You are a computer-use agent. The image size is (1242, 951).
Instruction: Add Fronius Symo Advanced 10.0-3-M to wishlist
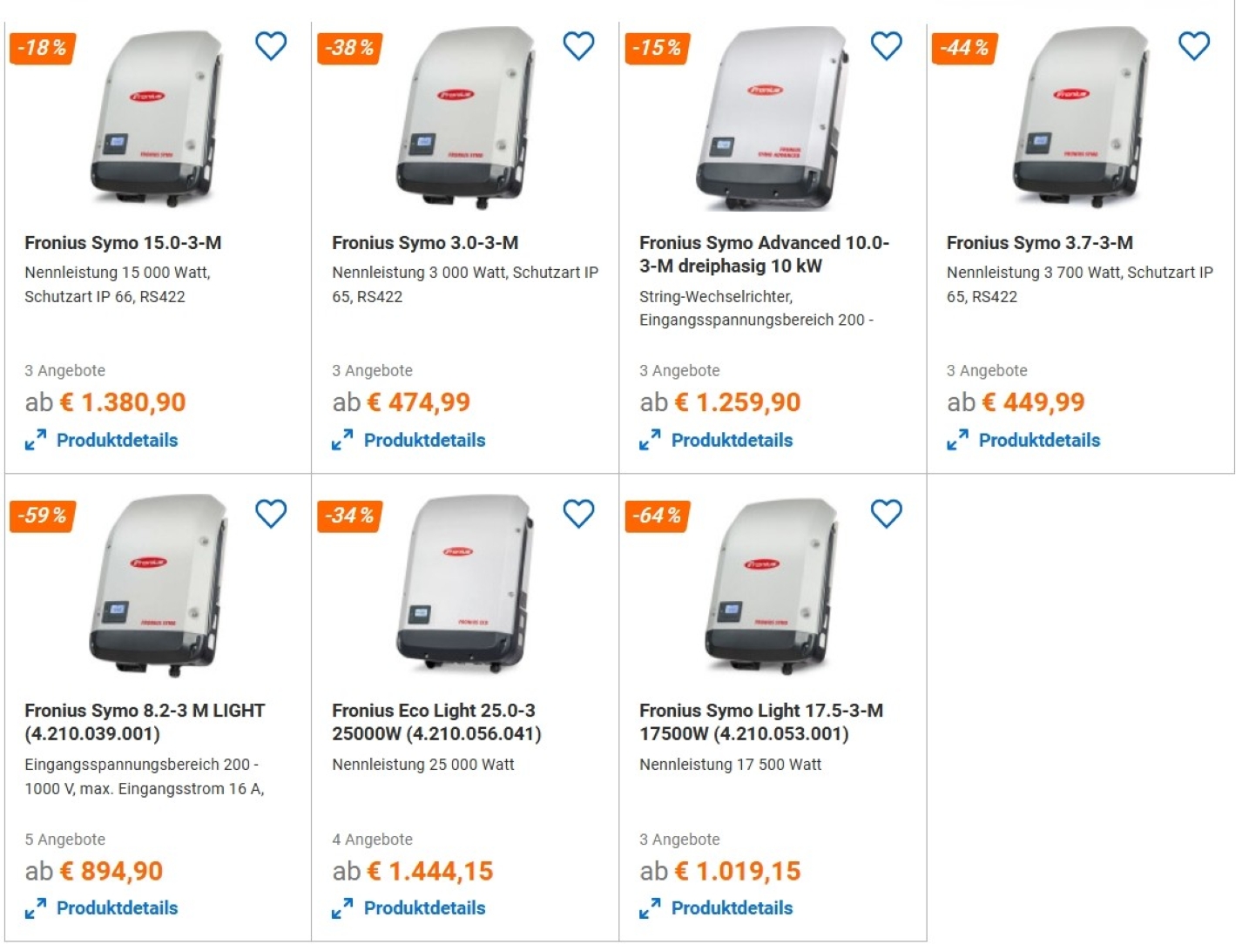click(886, 45)
